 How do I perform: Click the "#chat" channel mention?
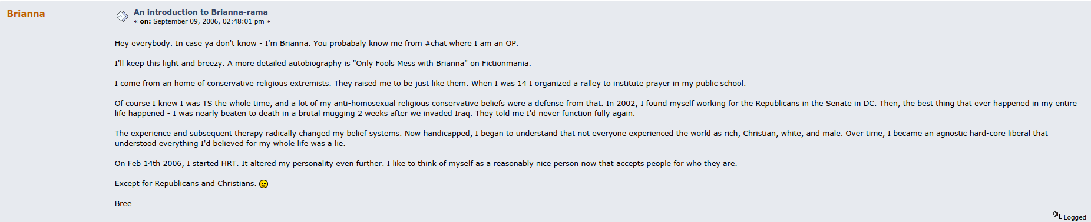[x=436, y=43]
